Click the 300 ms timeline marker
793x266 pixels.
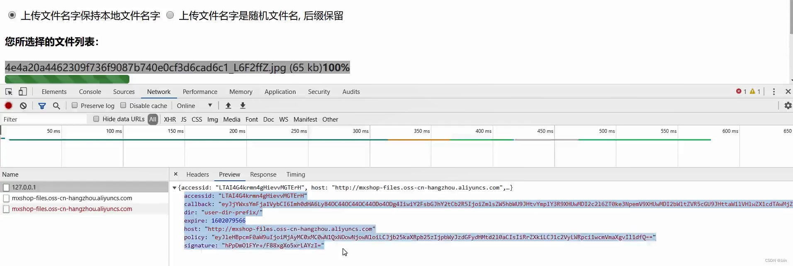point(360,131)
